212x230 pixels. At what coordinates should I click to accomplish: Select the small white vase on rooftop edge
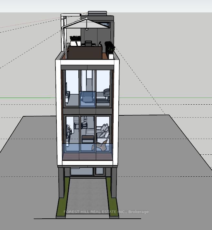click(x=111, y=57)
